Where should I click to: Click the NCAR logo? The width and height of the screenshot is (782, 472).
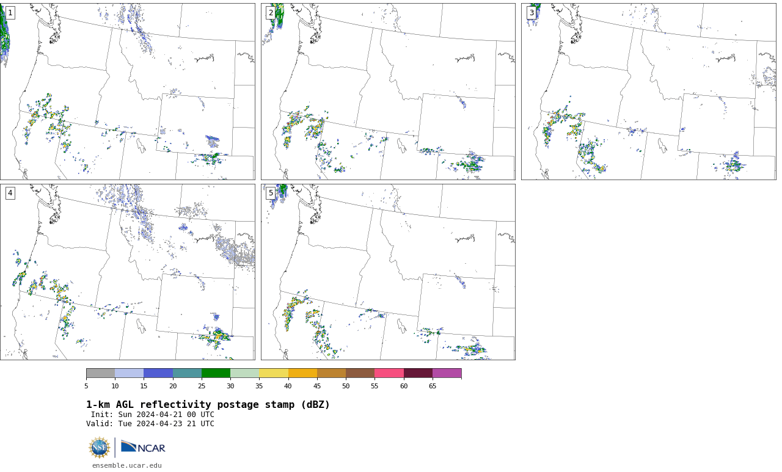coord(143,448)
